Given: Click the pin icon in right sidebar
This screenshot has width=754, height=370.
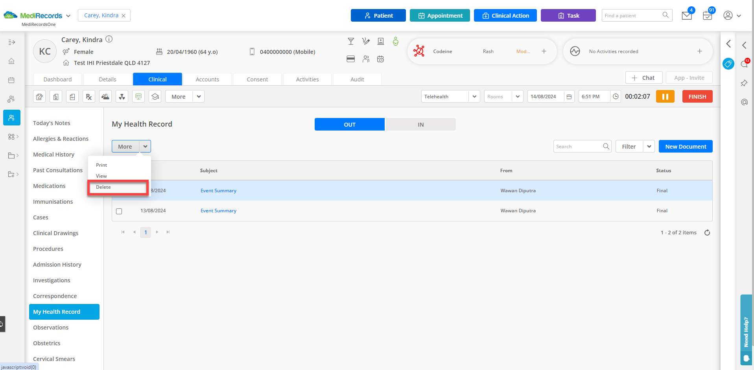Looking at the screenshot, I should 744,83.
